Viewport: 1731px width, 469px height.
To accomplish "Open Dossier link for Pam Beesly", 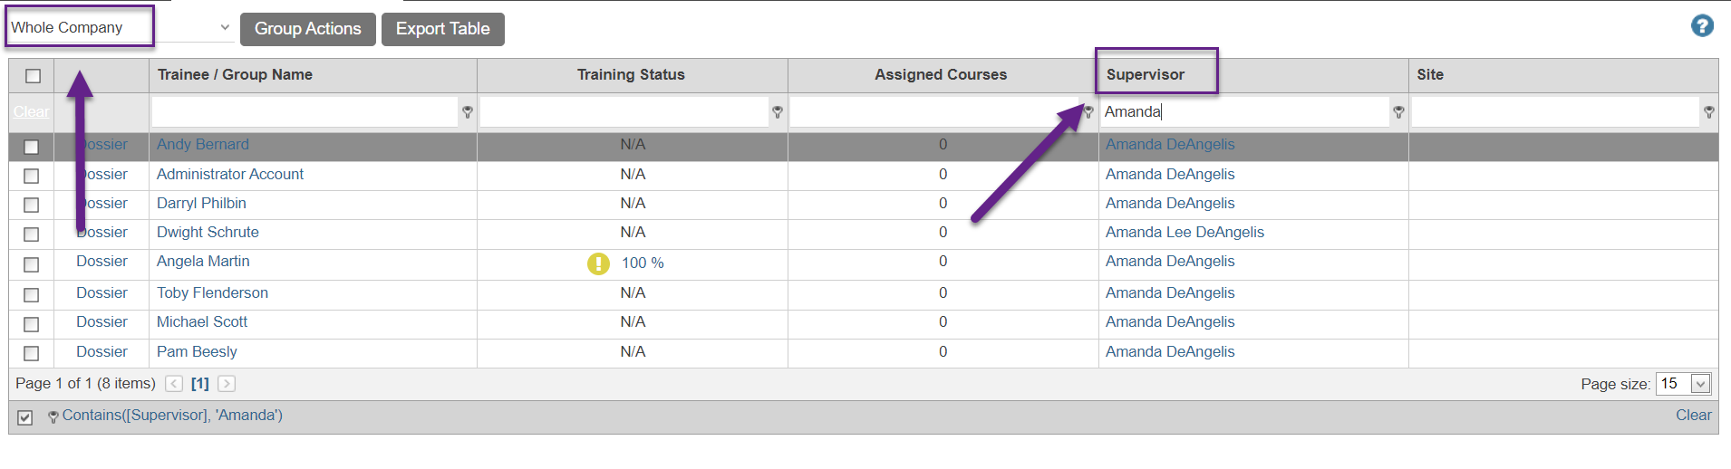I will [x=102, y=351].
